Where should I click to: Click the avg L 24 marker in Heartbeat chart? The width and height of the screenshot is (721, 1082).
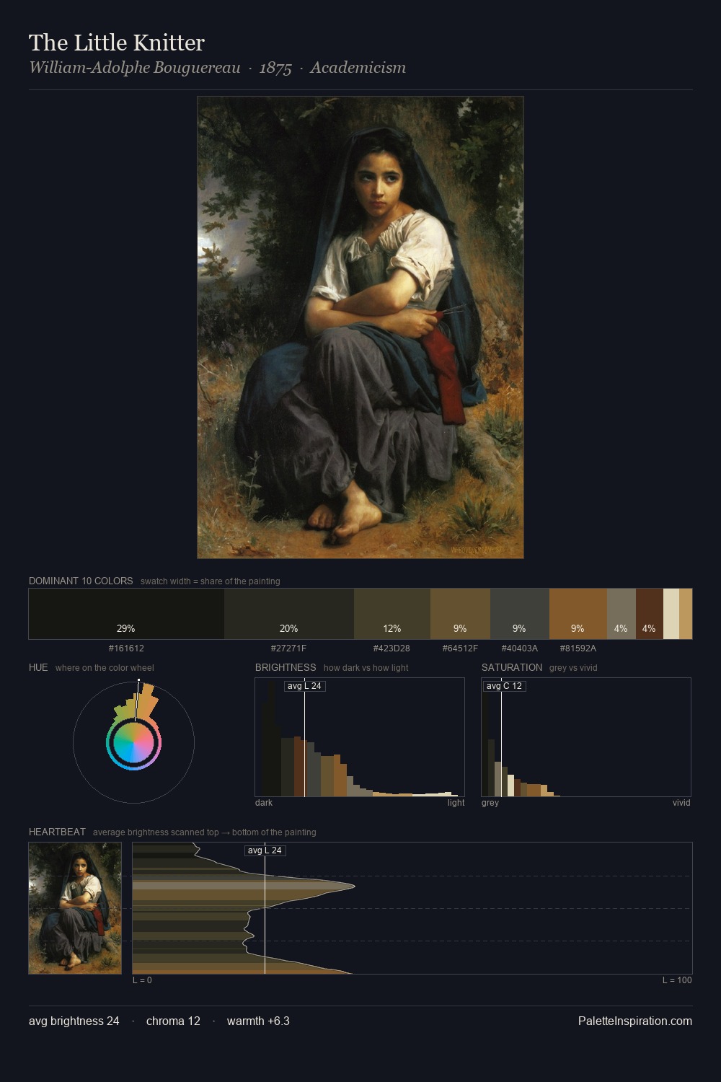coord(265,850)
